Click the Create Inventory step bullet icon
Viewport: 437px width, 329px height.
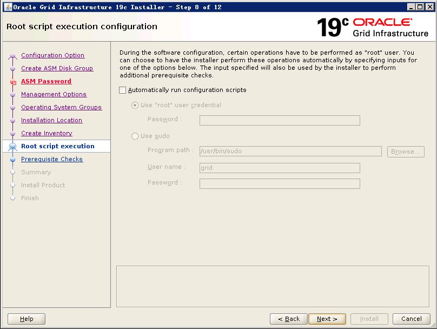pyautogui.click(x=12, y=134)
